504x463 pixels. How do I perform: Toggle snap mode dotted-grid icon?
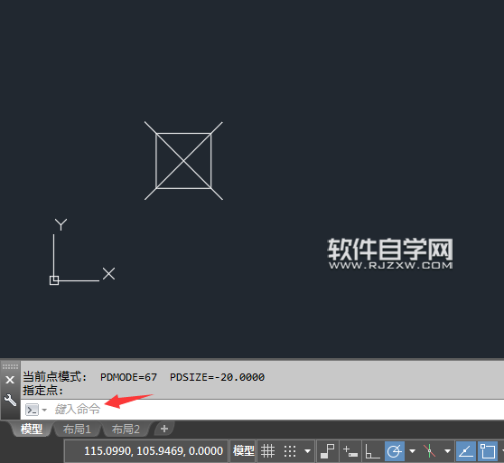290,450
